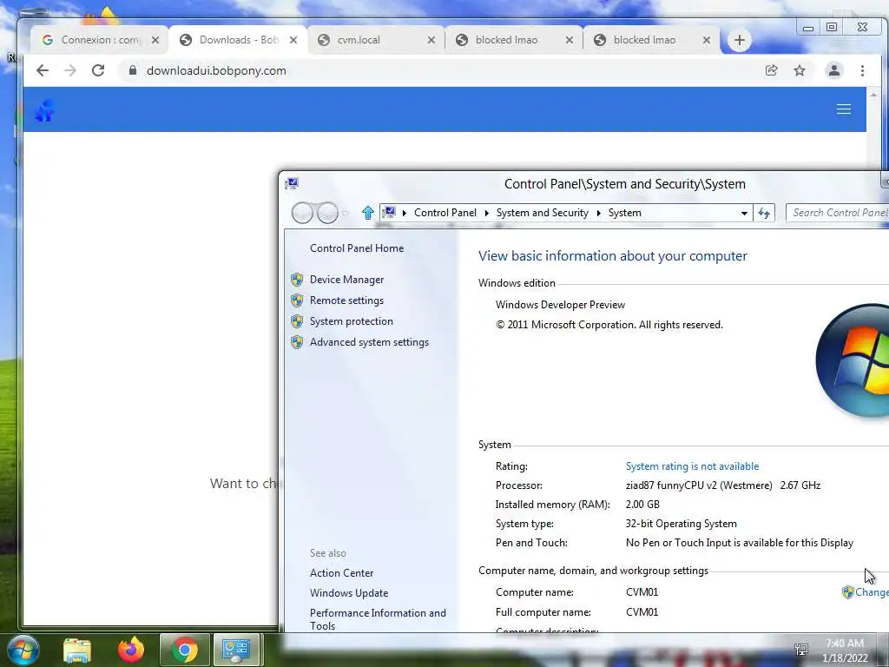The width and height of the screenshot is (889, 667).
Task: Open Remote settings
Action: 346,300
